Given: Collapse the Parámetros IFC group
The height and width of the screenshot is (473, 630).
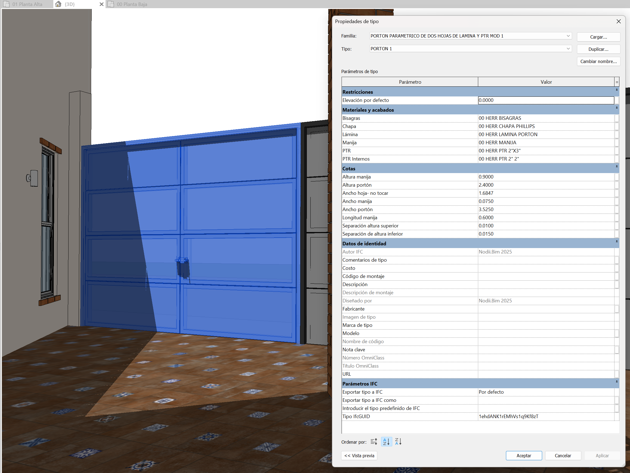Looking at the screenshot, I should pos(617,382).
